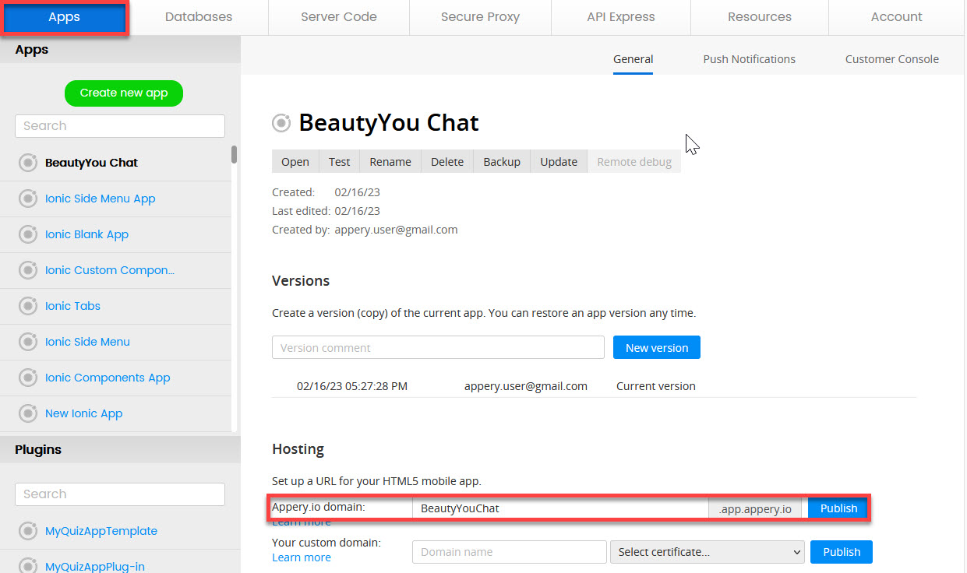
Task: Open New Ionic App
Action: coord(84,413)
